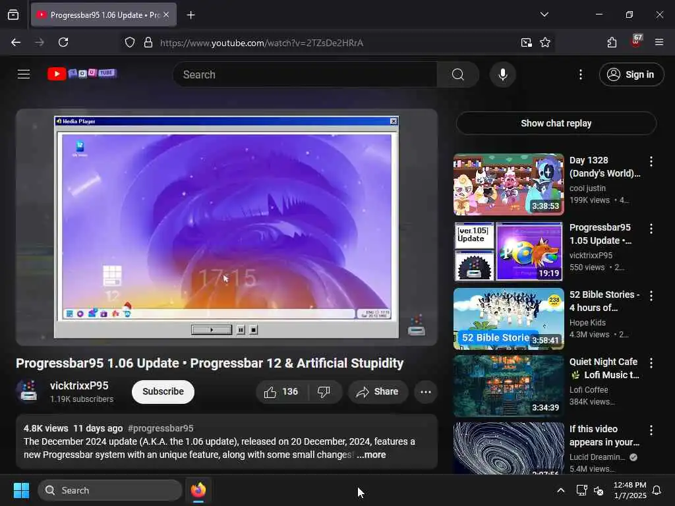Subscribe to vicktrixxP95 channel
Image resolution: width=675 pixels, height=506 pixels.
(x=163, y=391)
